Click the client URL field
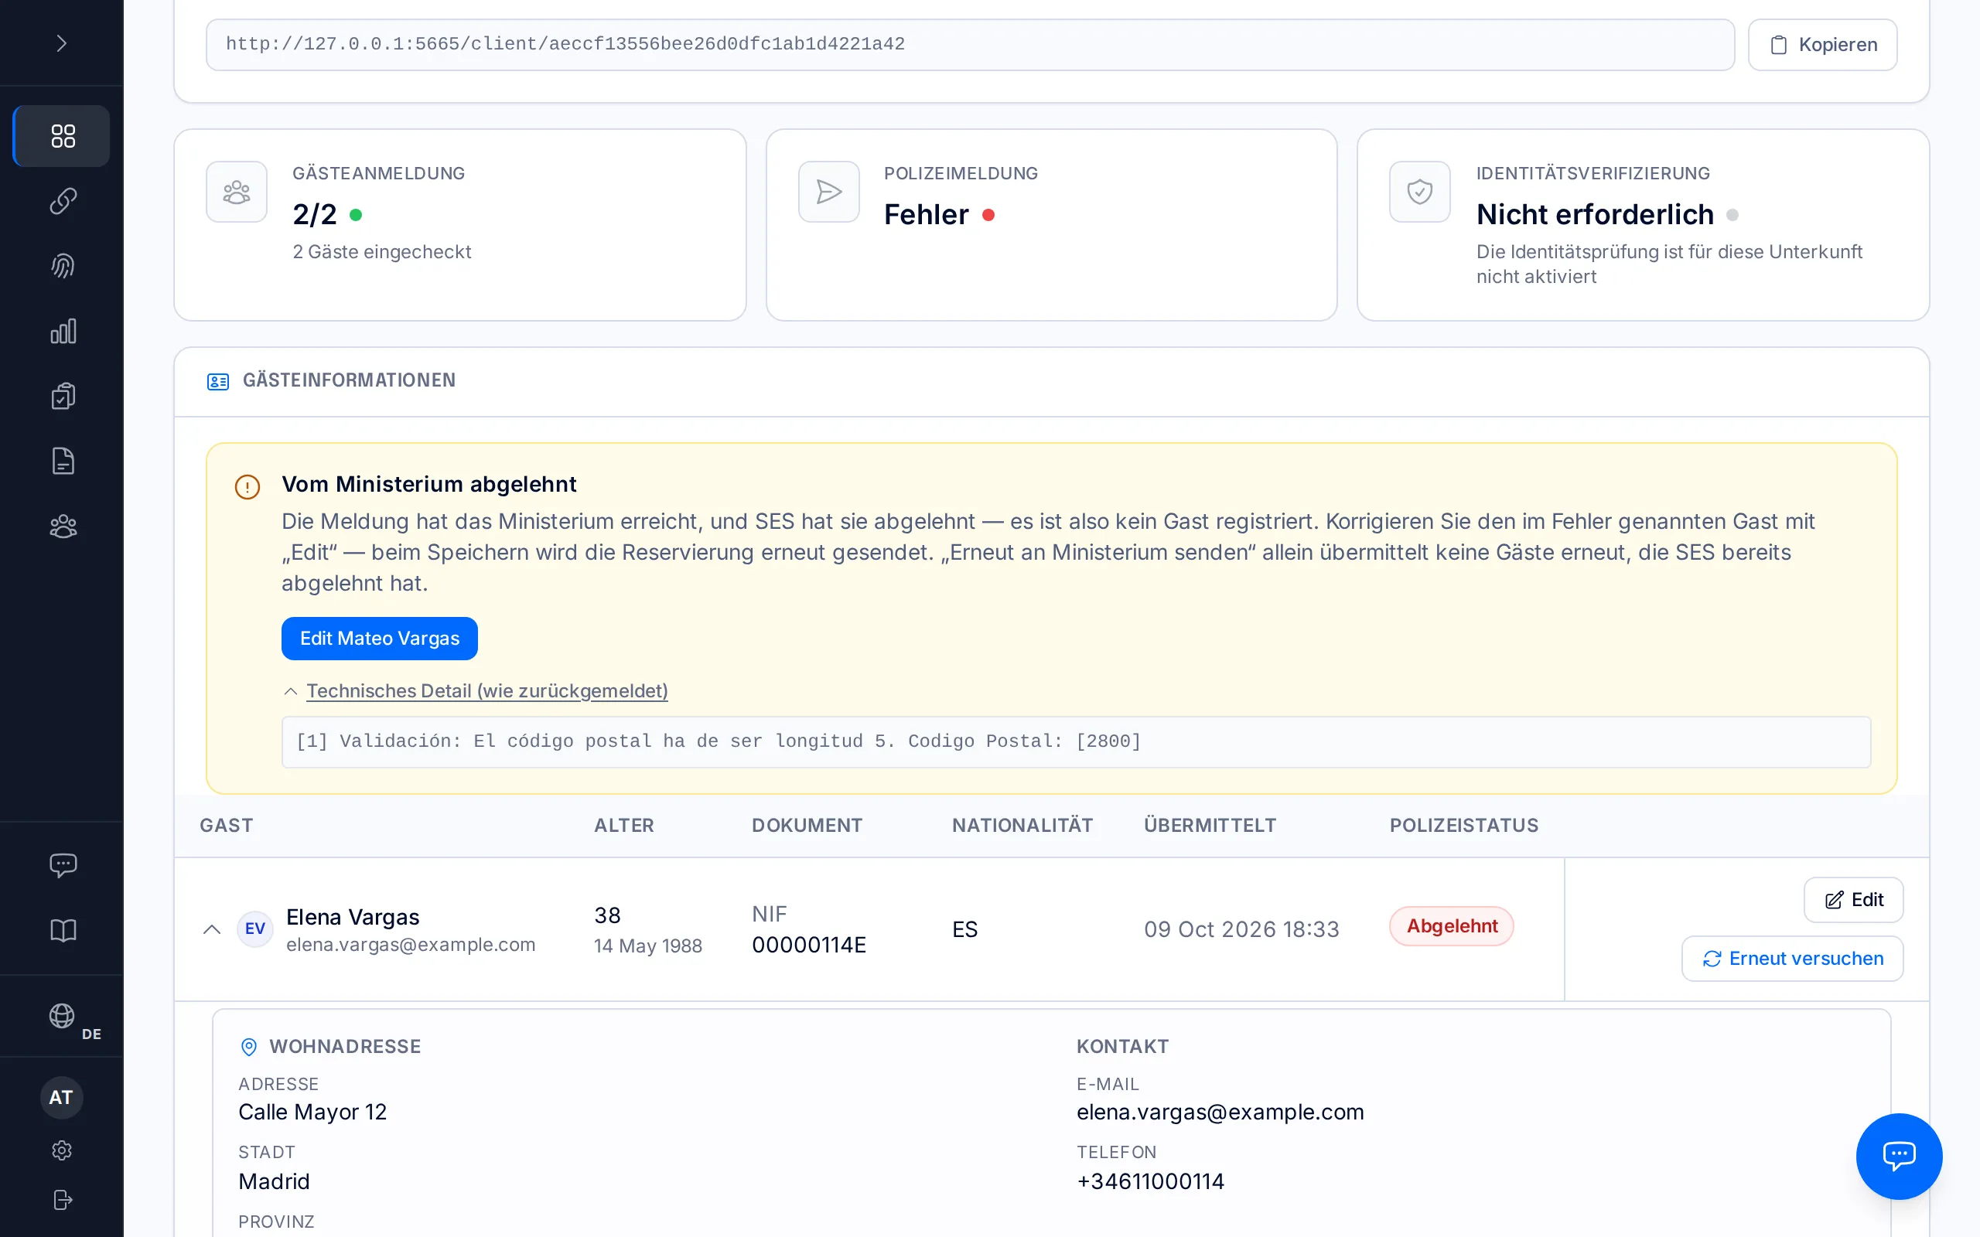 coord(970,45)
